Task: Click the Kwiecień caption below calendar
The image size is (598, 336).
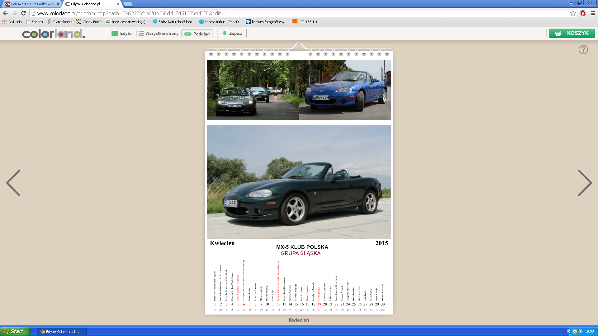Action: pos(299,320)
